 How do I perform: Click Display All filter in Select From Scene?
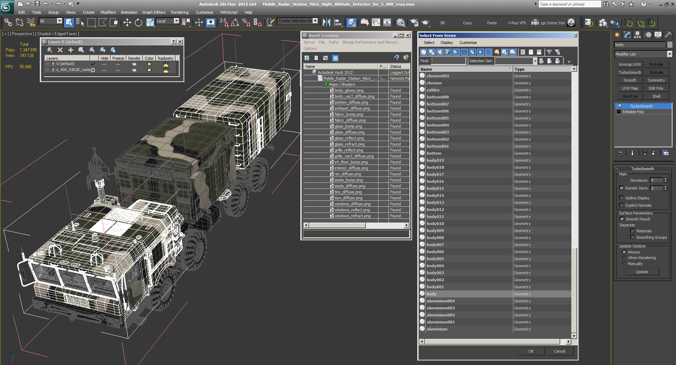(x=523, y=52)
